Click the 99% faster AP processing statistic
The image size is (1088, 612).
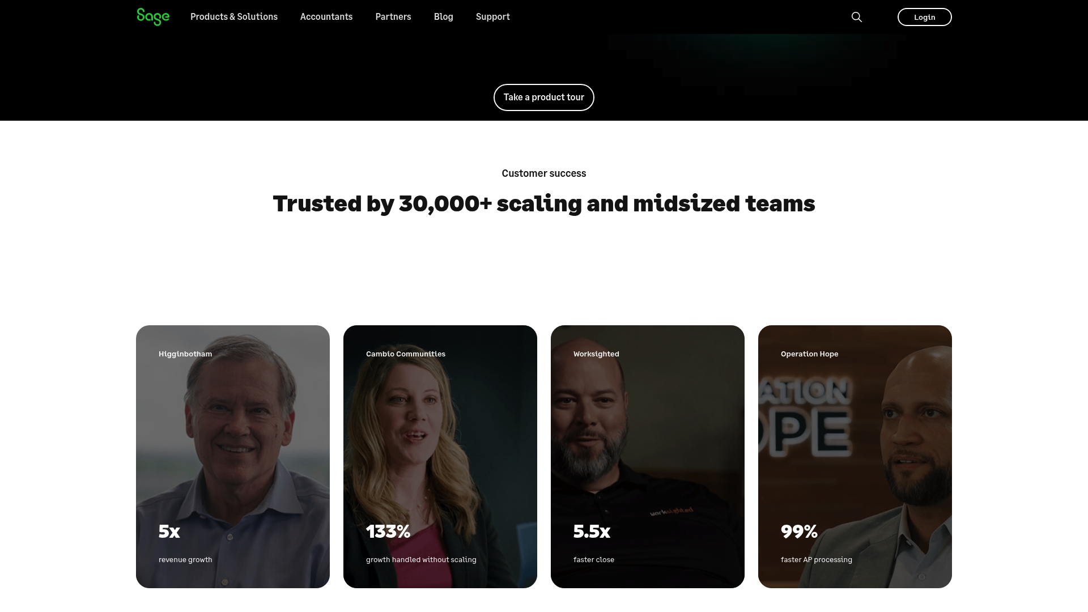(x=799, y=532)
